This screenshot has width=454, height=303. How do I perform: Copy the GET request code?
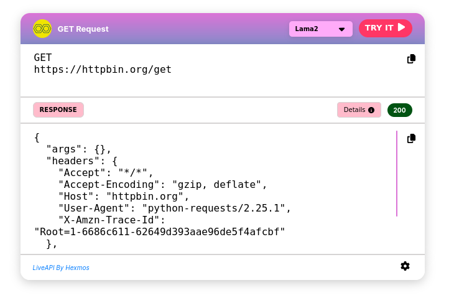[411, 59]
